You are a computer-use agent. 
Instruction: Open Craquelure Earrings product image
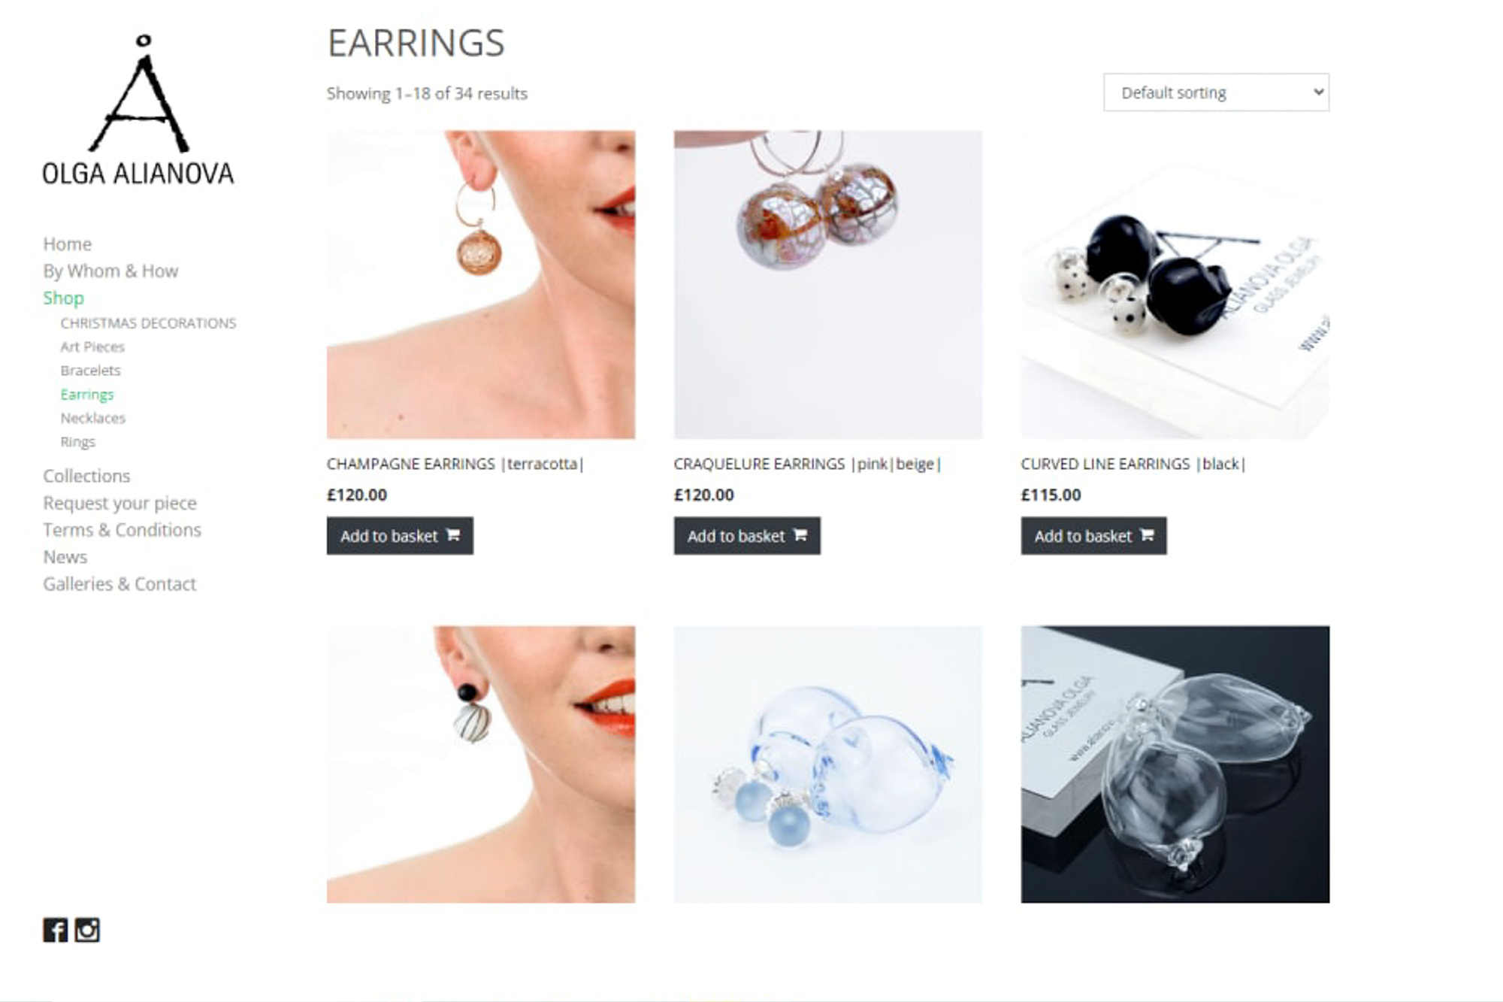[828, 285]
